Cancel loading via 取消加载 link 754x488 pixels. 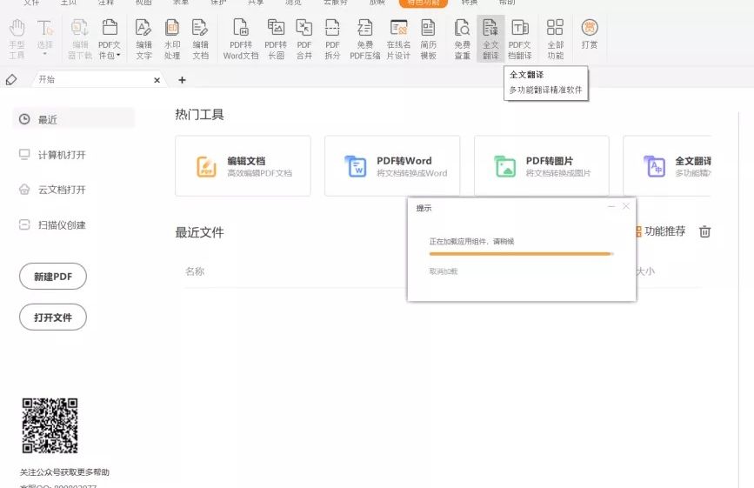click(x=444, y=271)
